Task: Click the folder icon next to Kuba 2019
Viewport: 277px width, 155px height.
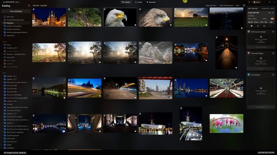Action: click(5, 57)
